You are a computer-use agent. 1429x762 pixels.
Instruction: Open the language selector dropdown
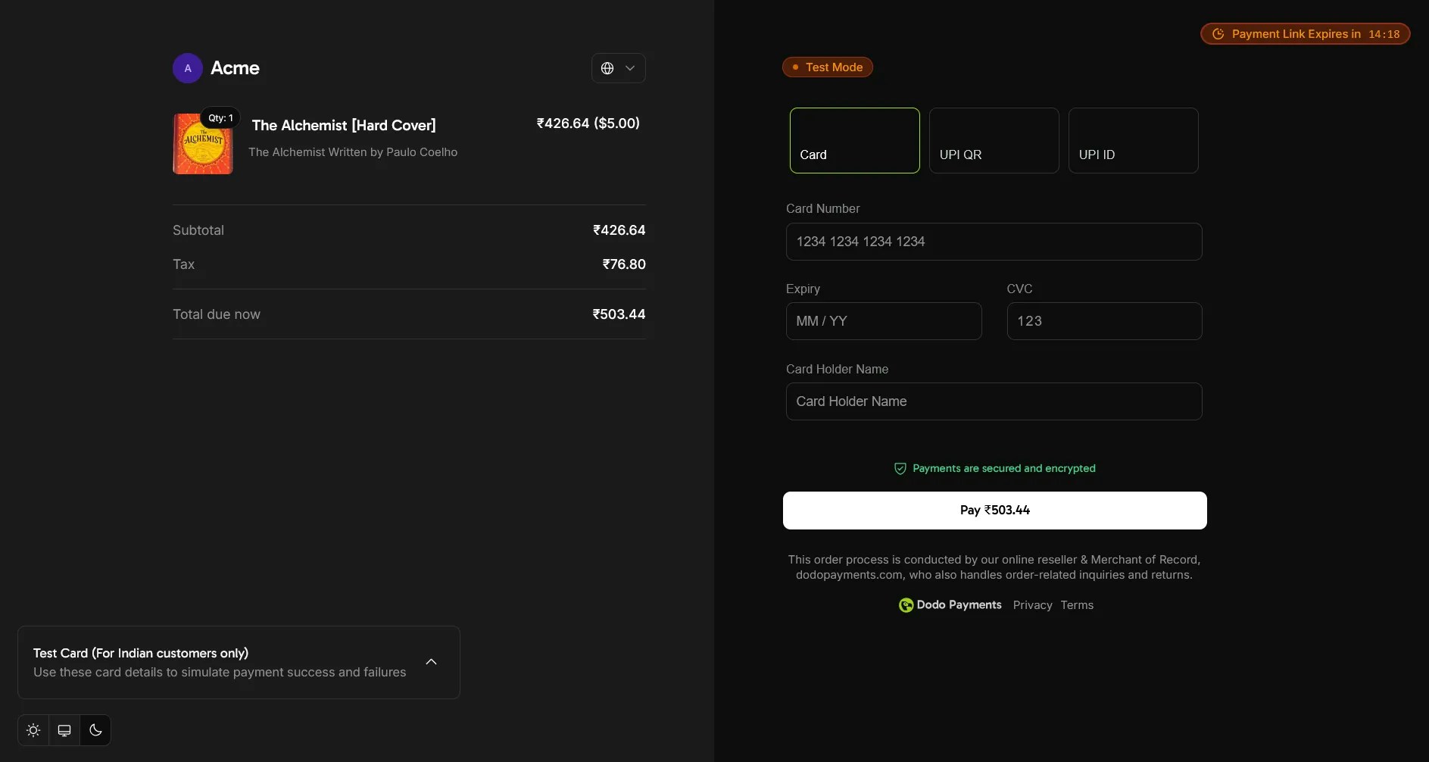pyautogui.click(x=630, y=68)
